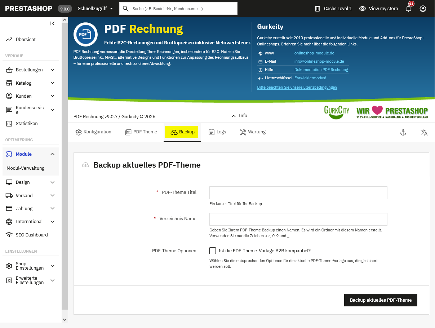Click the PDF Rechnung module logo
This screenshot has height=328, width=435.
(x=85, y=35)
